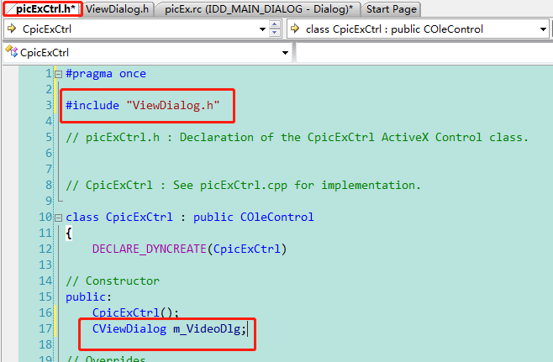This screenshot has width=553, height=362.
Task: Click the "#pragma once" code line
Action: [106, 74]
